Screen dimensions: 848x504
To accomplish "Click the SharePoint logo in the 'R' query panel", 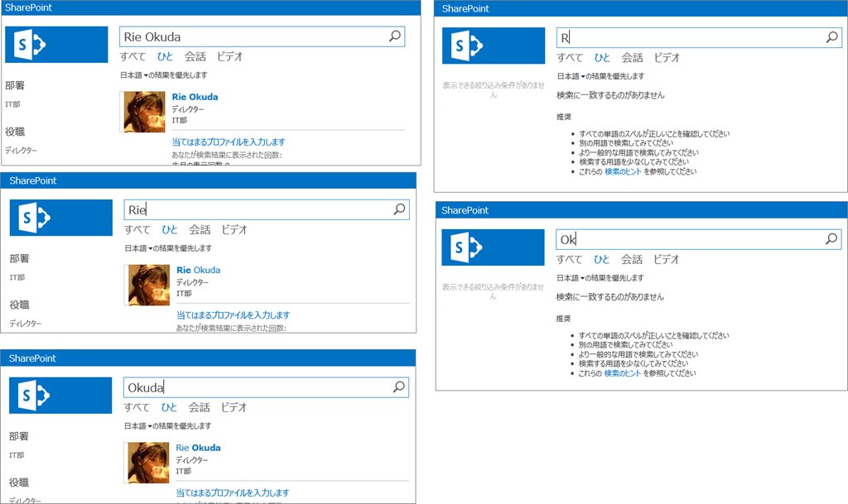I will pos(494,46).
